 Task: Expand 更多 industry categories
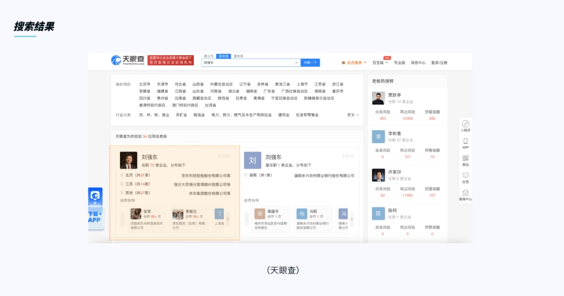click(x=352, y=114)
